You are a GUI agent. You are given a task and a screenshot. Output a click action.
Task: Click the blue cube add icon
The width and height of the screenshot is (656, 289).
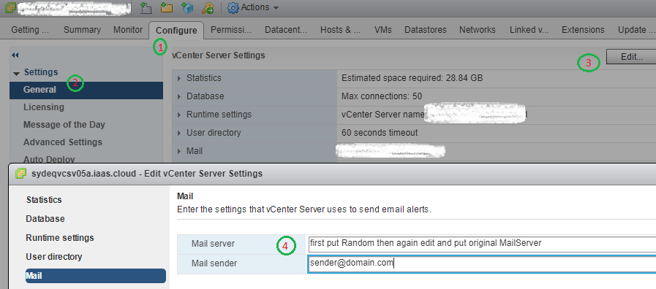(x=187, y=7)
